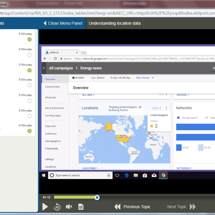Click the embedded browser back arrow

pos(45,59)
